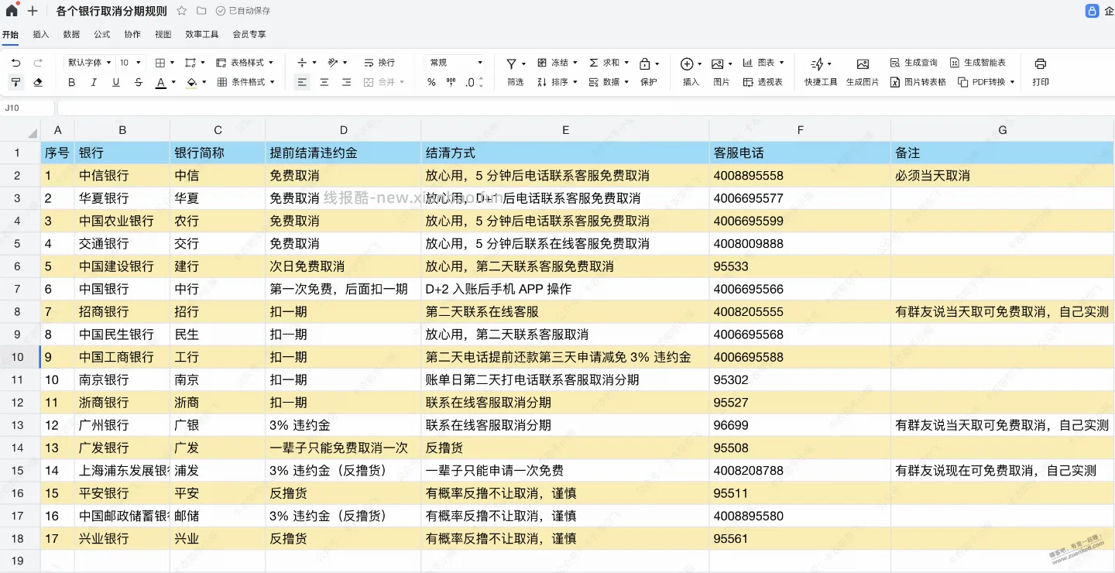Toggle left text alignment
The width and height of the screenshot is (1115, 573).
302,82
